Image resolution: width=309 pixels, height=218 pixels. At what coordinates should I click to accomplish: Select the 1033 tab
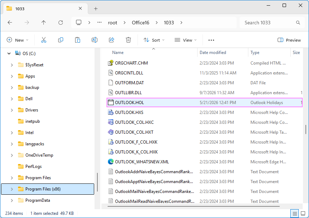[x=45, y=9]
